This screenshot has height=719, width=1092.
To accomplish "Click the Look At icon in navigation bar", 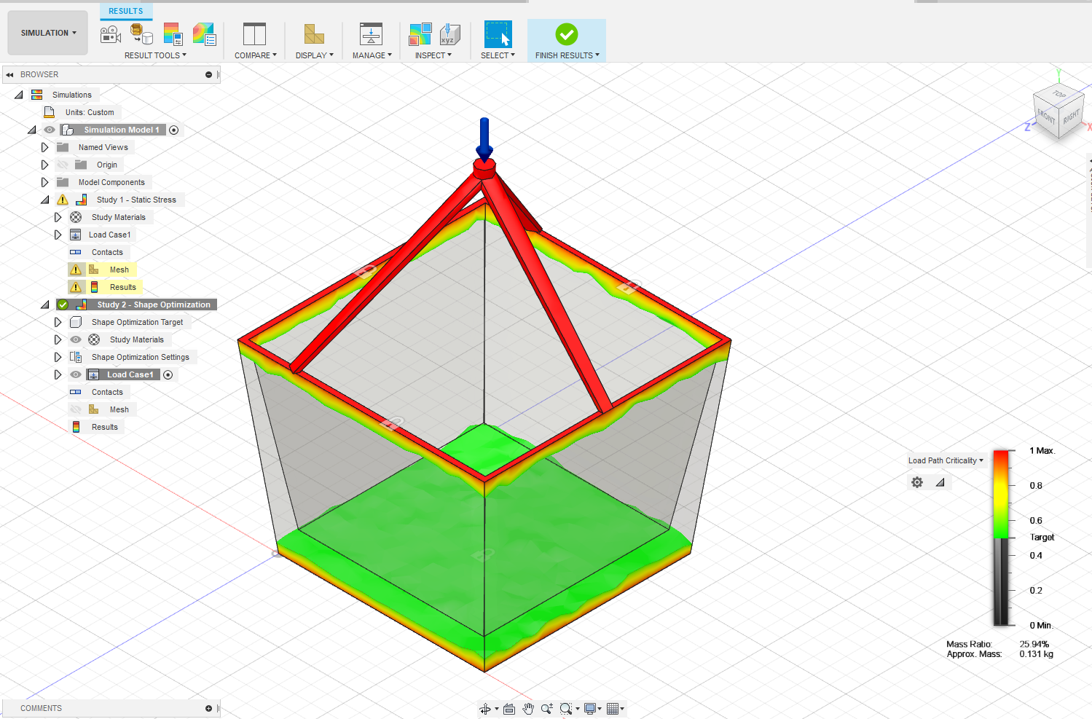I will (509, 709).
